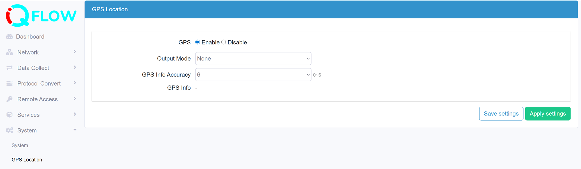Click the Remote Access key icon

[x=9, y=99]
